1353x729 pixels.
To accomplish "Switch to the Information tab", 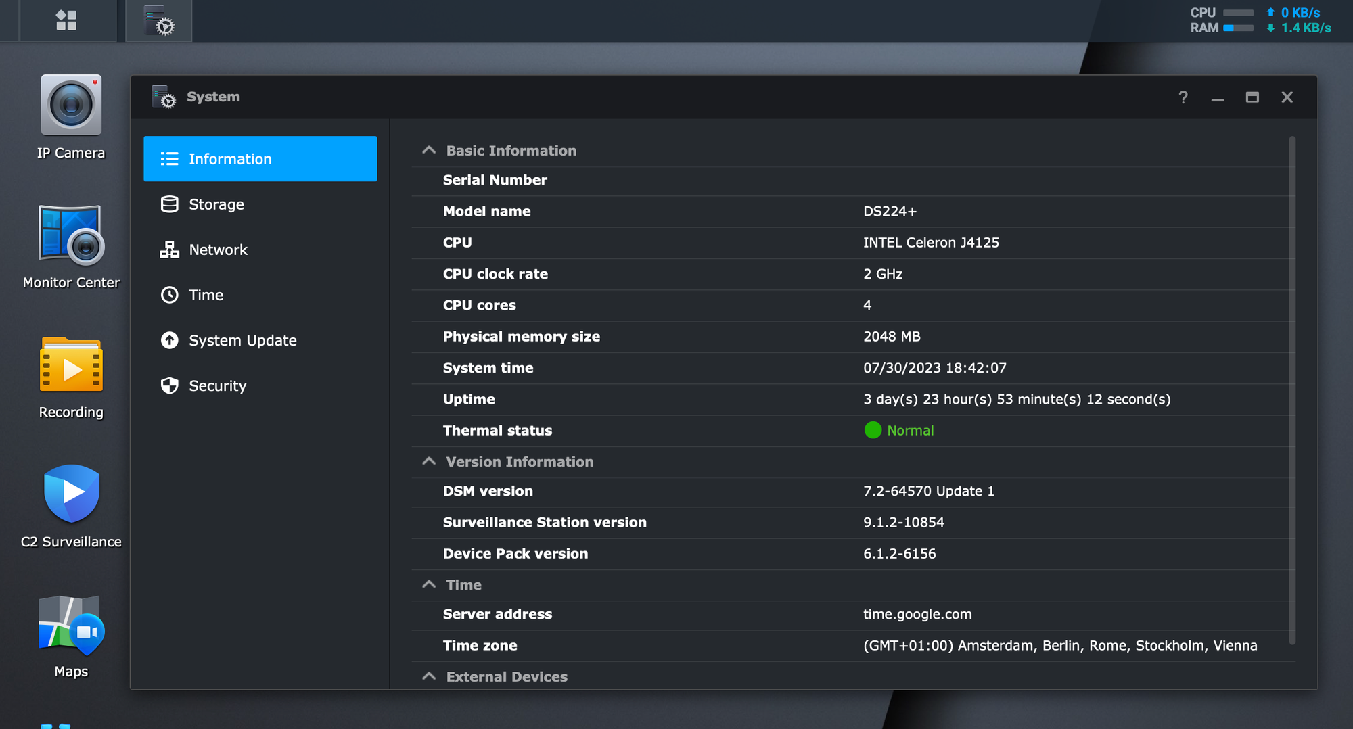I will coord(260,159).
